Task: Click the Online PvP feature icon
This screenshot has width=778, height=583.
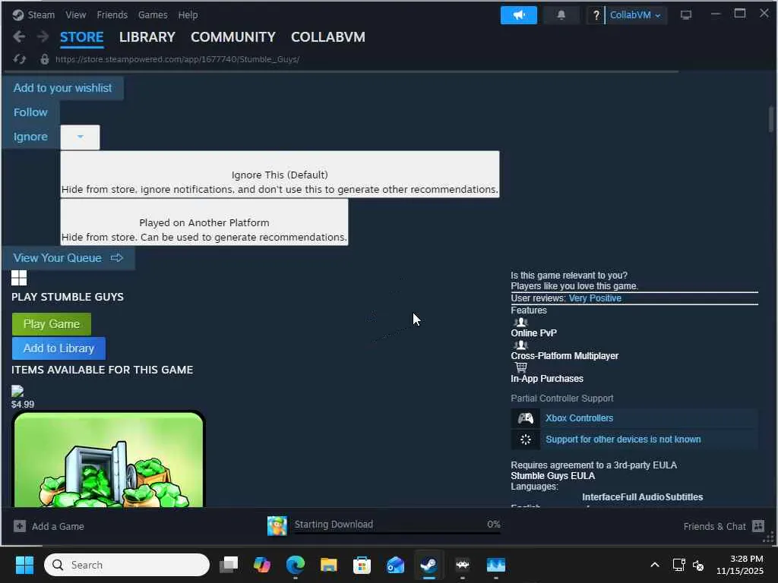Action: coord(520,322)
